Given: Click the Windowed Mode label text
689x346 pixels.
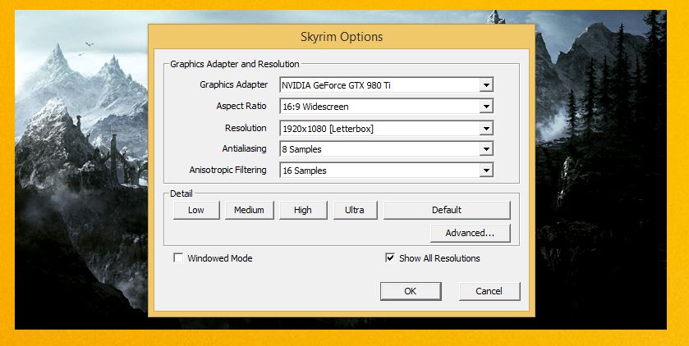Looking at the screenshot, I should tap(220, 258).
